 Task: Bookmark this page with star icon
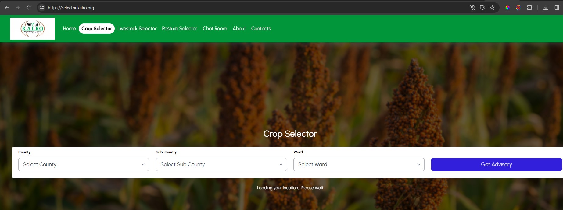coord(492,8)
